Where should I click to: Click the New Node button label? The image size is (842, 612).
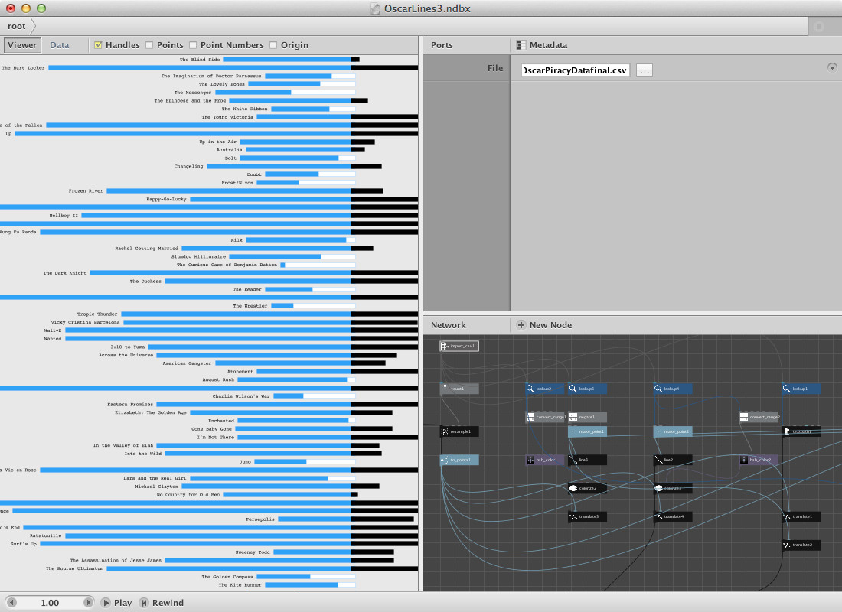[x=550, y=325]
